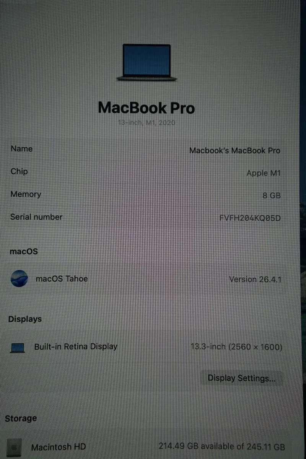Click the "13-inch, M1, 2020" subtitle
Image resolution: width=306 pixels, height=459 pixels.
[146, 123]
